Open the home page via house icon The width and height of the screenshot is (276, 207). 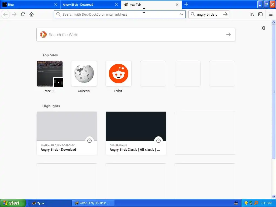pyautogui.click(x=32, y=14)
